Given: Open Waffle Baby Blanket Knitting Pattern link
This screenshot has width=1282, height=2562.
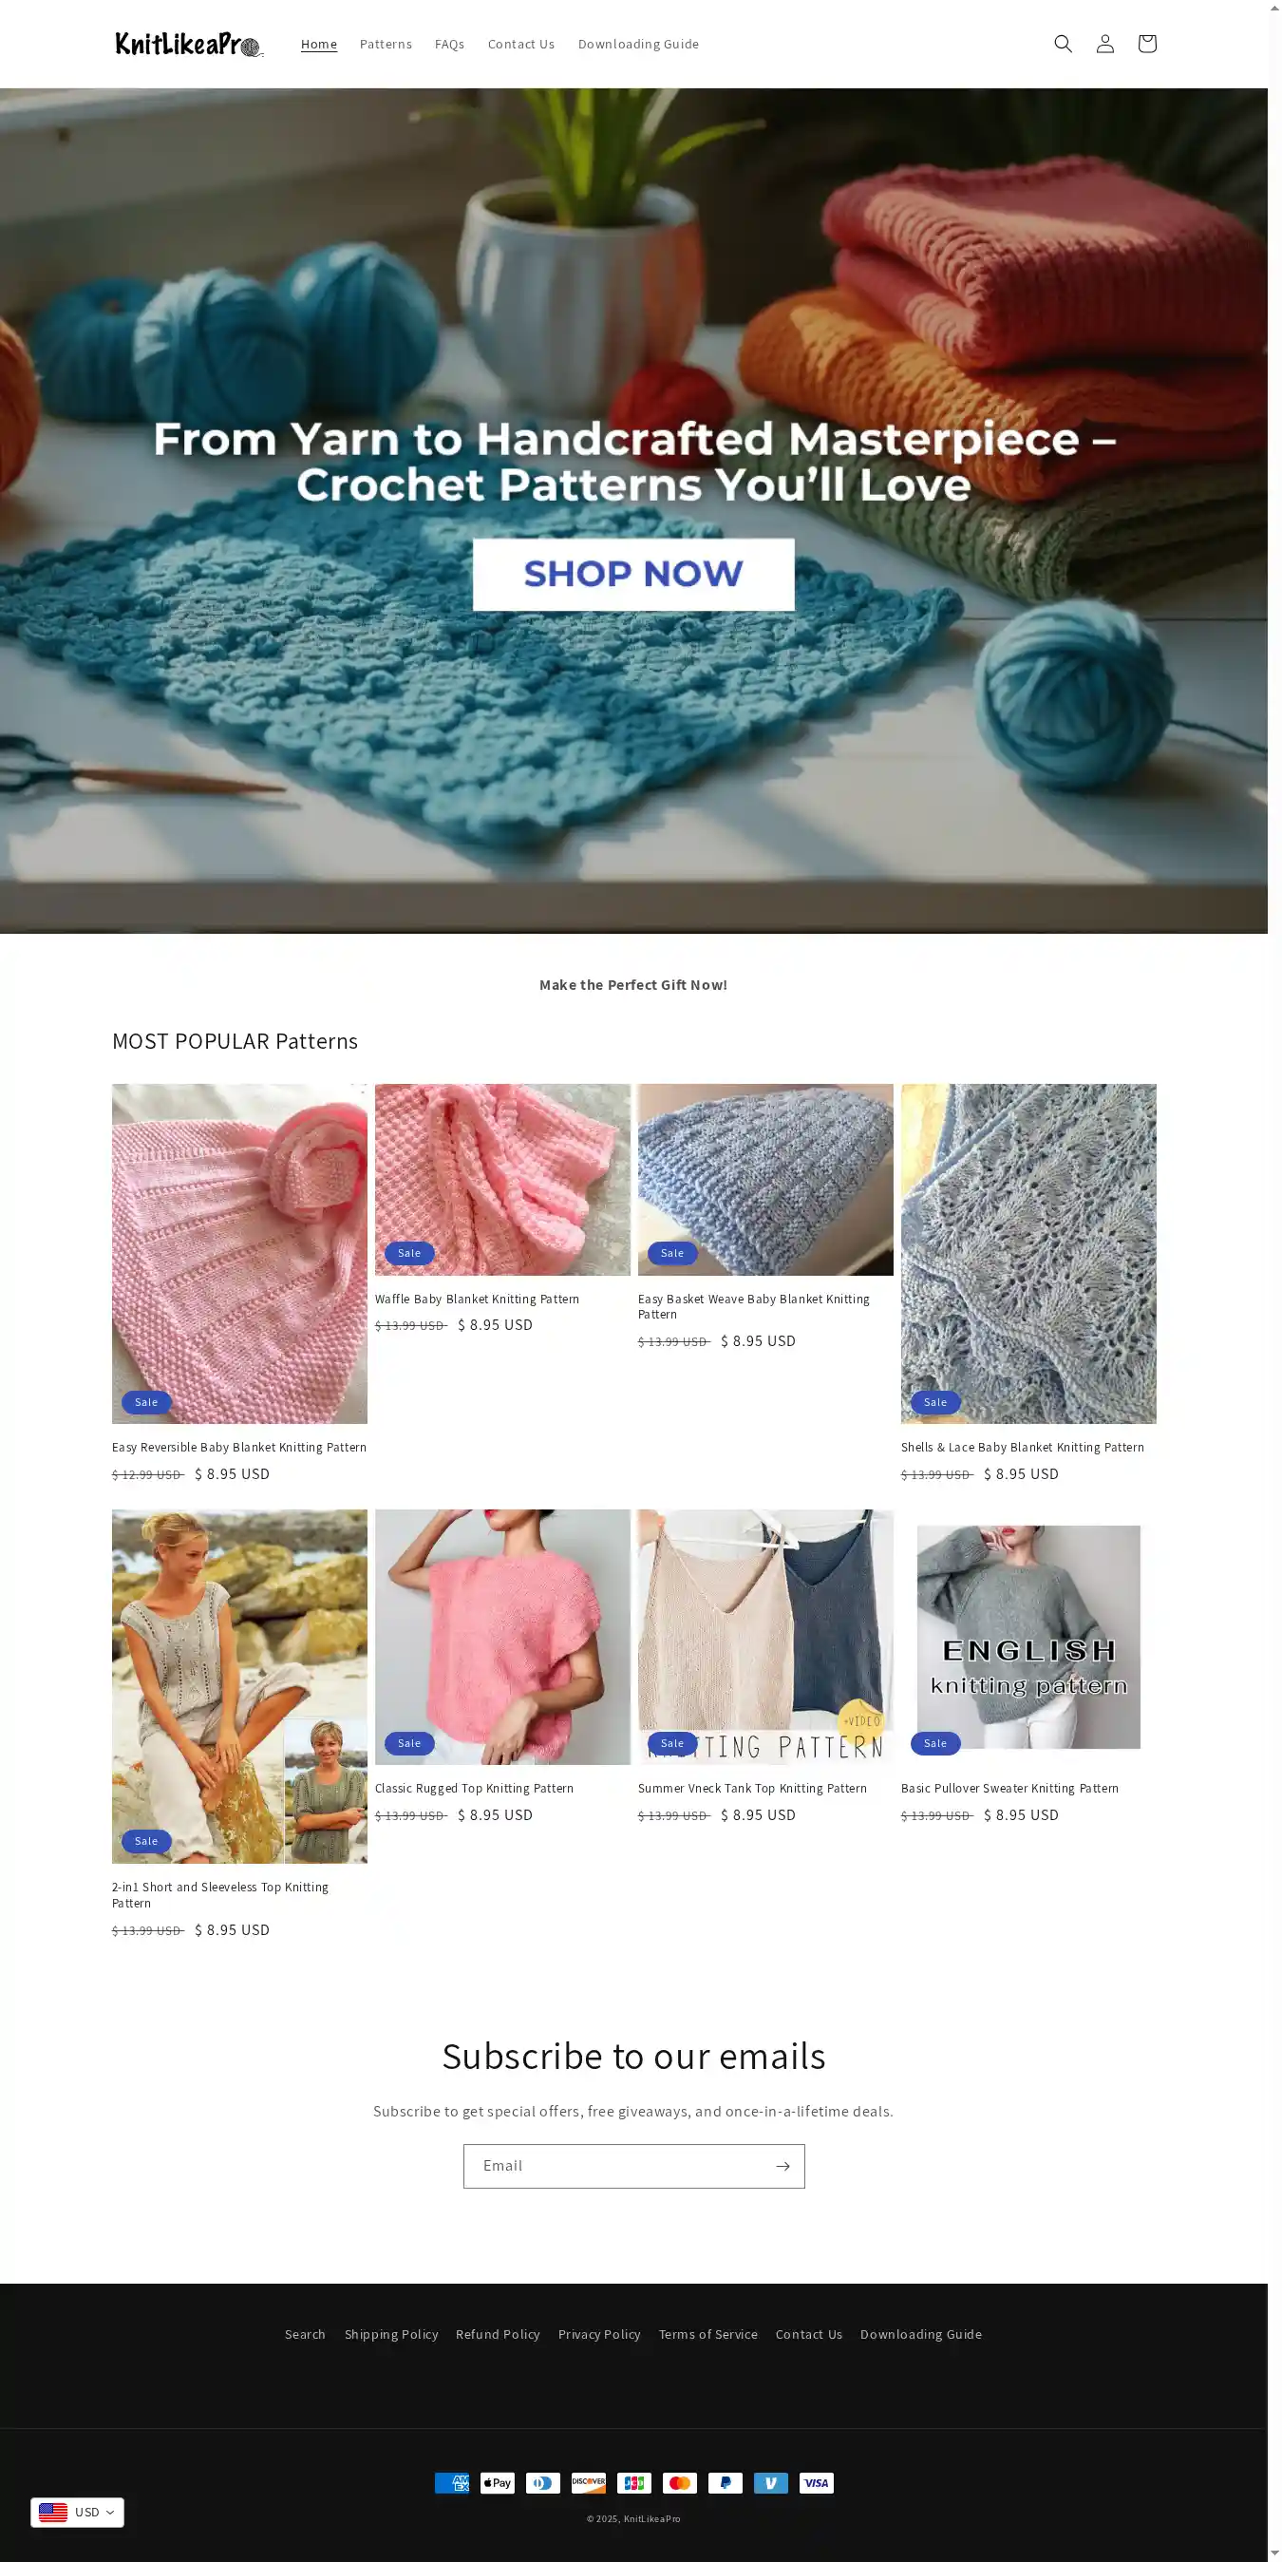Looking at the screenshot, I should pos(477,1299).
